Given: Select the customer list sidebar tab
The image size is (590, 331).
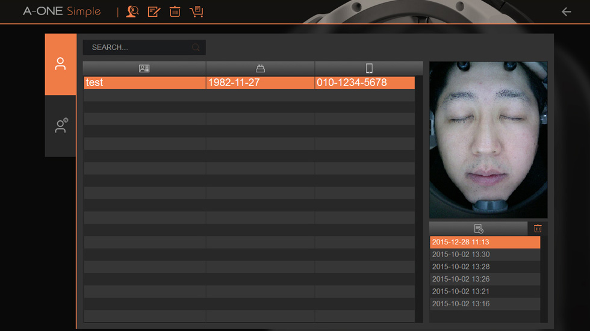Looking at the screenshot, I should pyautogui.click(x=61, y=64).
